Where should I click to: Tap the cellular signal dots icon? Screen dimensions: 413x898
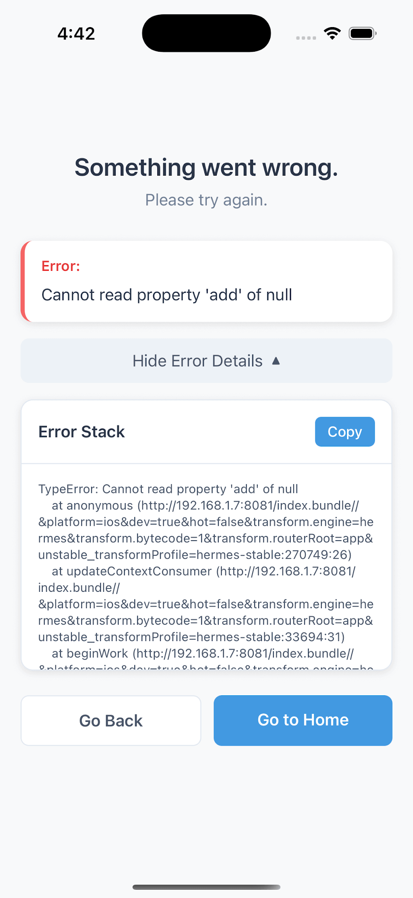pyautogui.click(x=305, y=38)
